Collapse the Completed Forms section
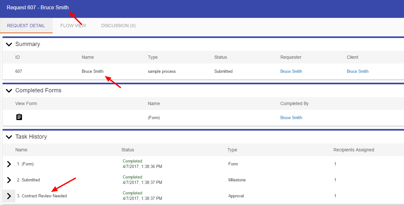404x205 pixels. point(9,91)
